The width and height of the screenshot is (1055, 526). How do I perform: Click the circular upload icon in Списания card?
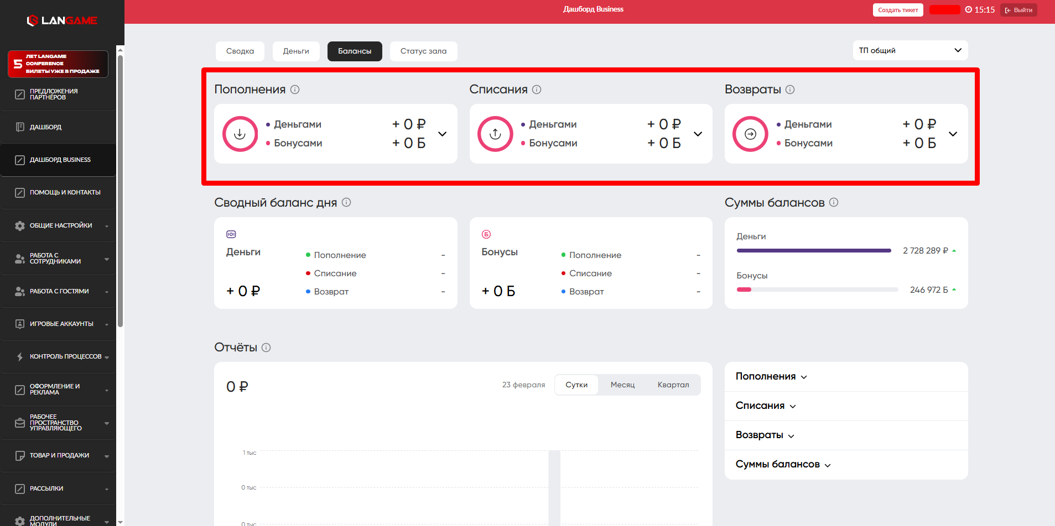pos(495,134)
